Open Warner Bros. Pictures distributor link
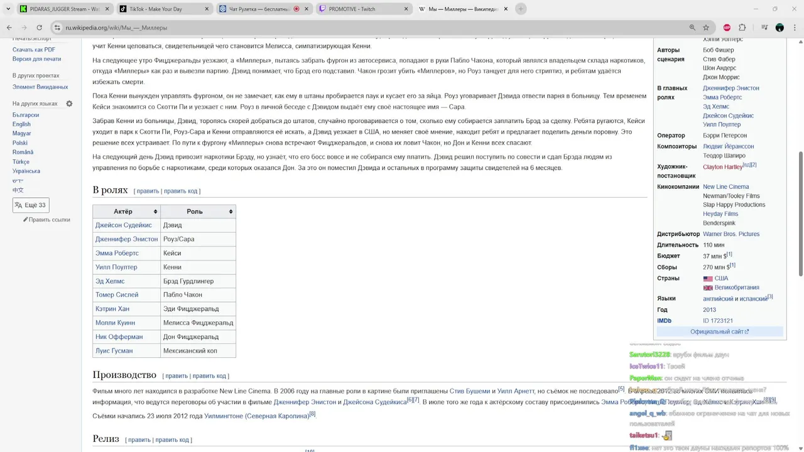 (731, 234)
